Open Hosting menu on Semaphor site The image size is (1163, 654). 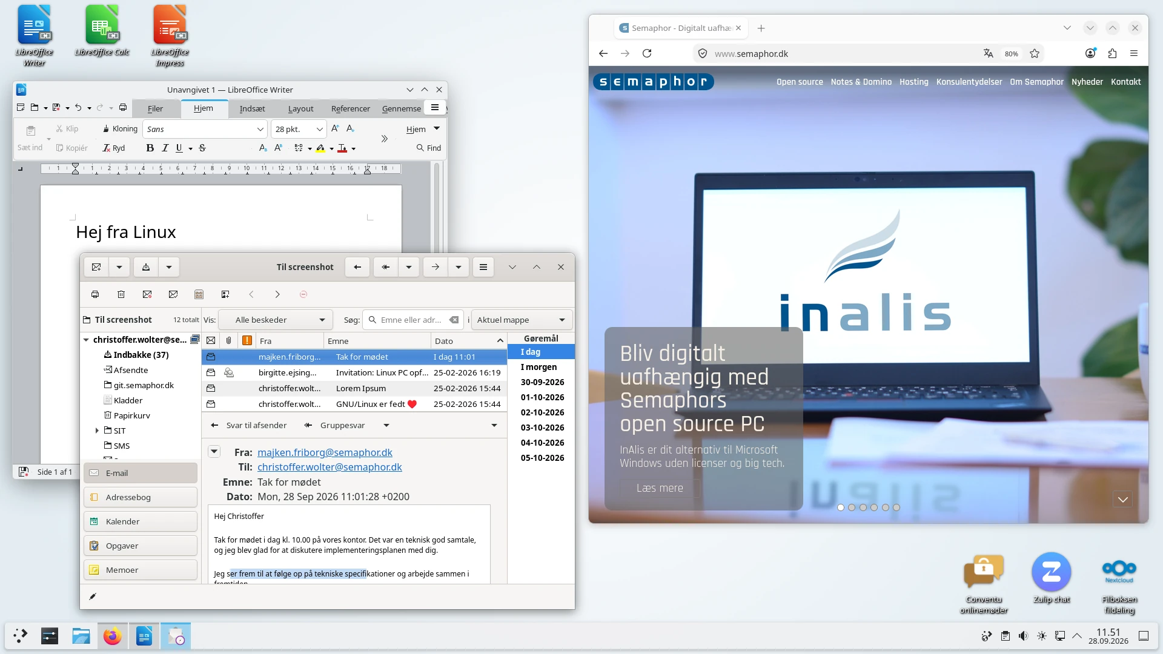pos(913,82)
